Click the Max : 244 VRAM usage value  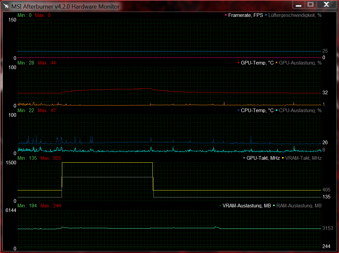51,206
